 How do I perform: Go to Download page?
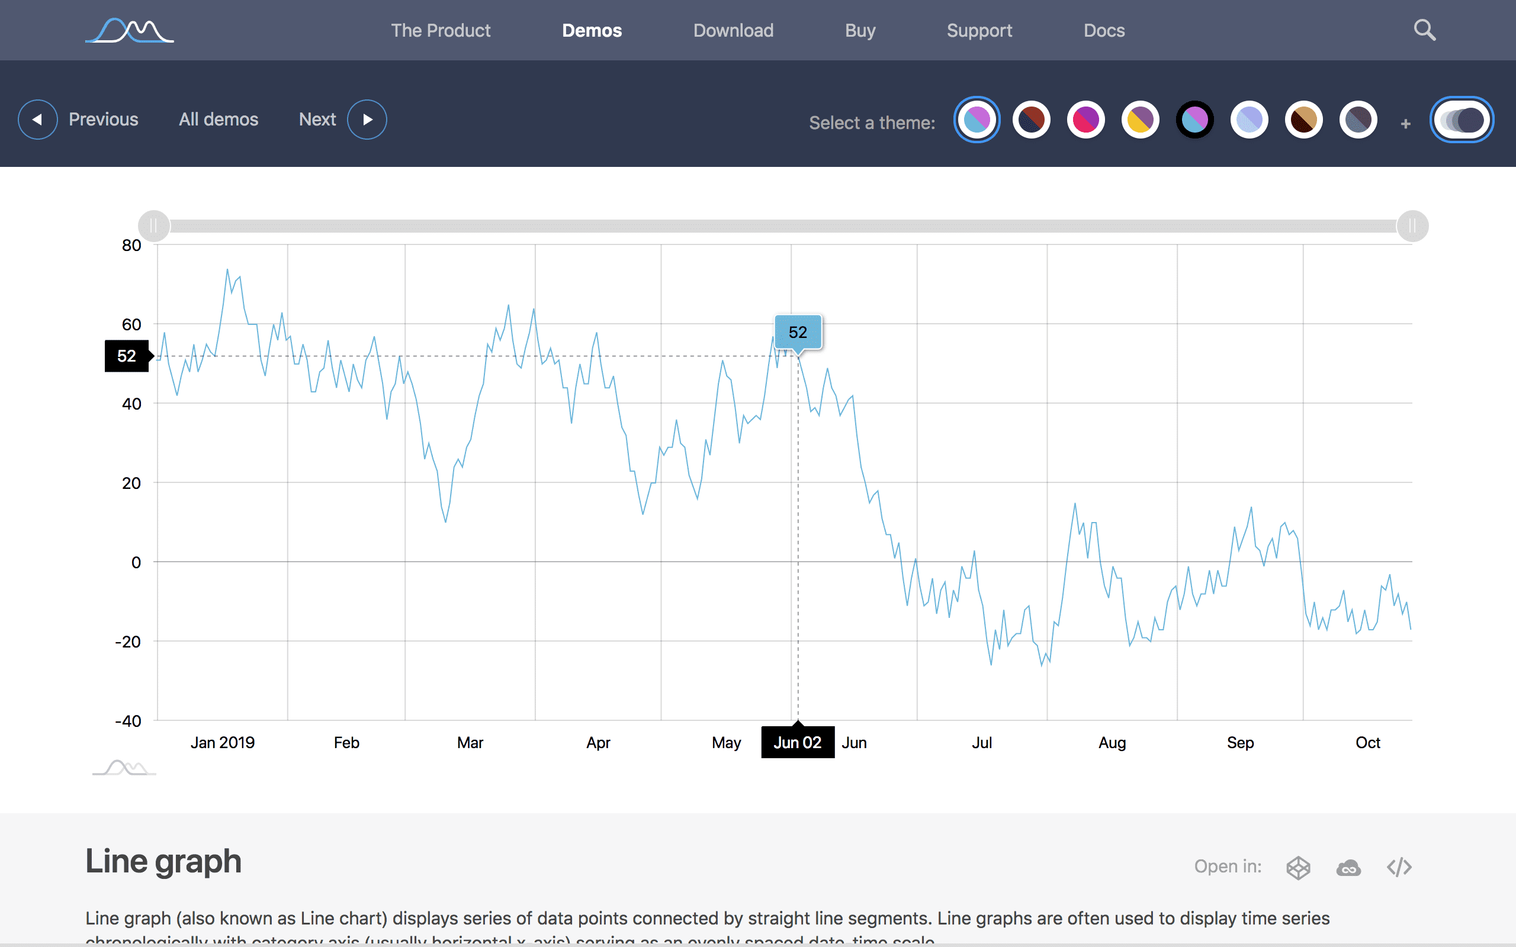pos(733,30)
